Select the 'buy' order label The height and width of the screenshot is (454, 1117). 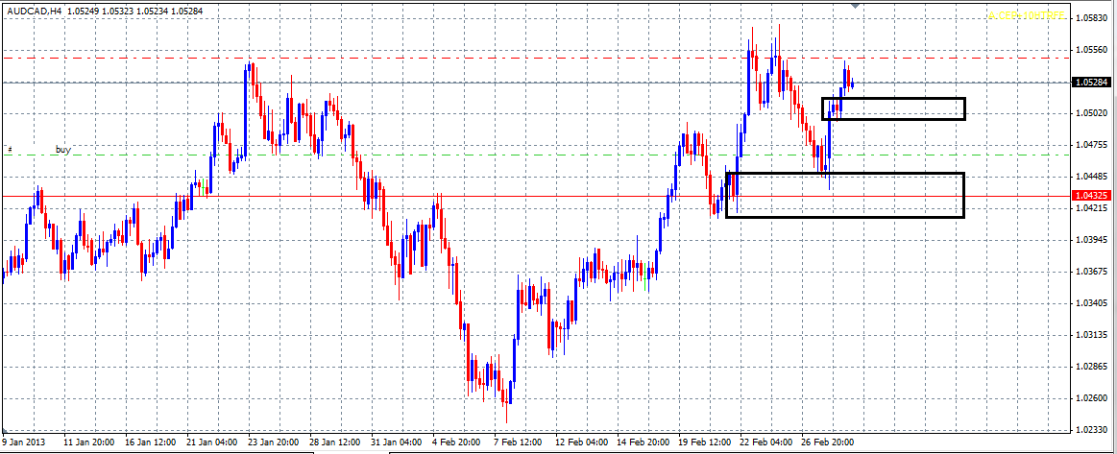tap(63, 150)
